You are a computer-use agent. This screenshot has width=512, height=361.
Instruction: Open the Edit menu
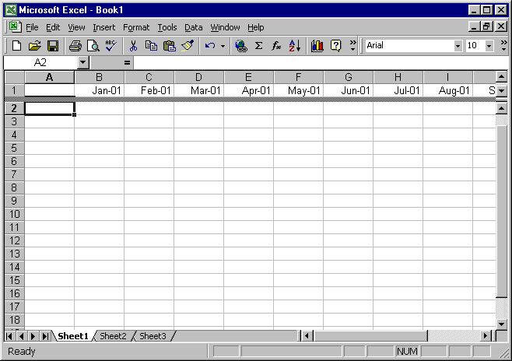pos(53,27)
